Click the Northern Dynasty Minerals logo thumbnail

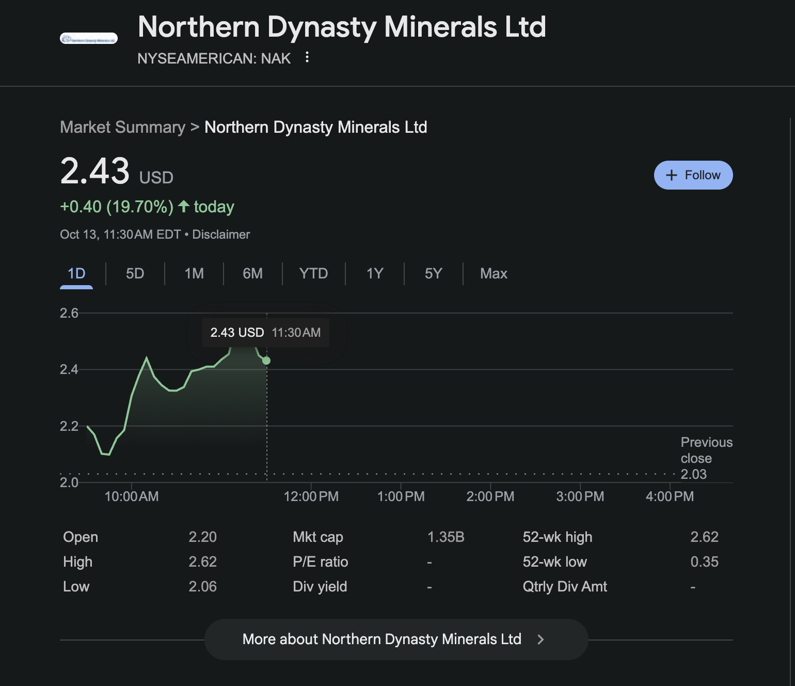pyautogui.click(x=89, y=39)
